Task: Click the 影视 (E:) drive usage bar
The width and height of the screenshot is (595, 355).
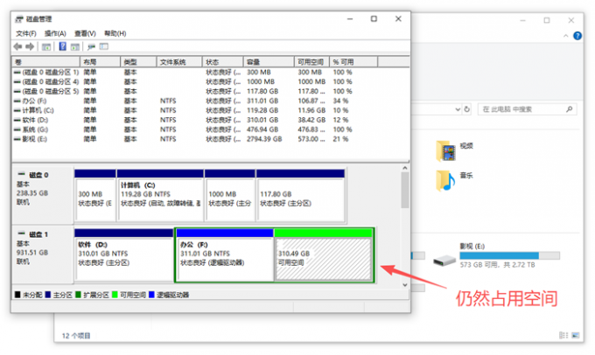Action: (x=509, y=255)
